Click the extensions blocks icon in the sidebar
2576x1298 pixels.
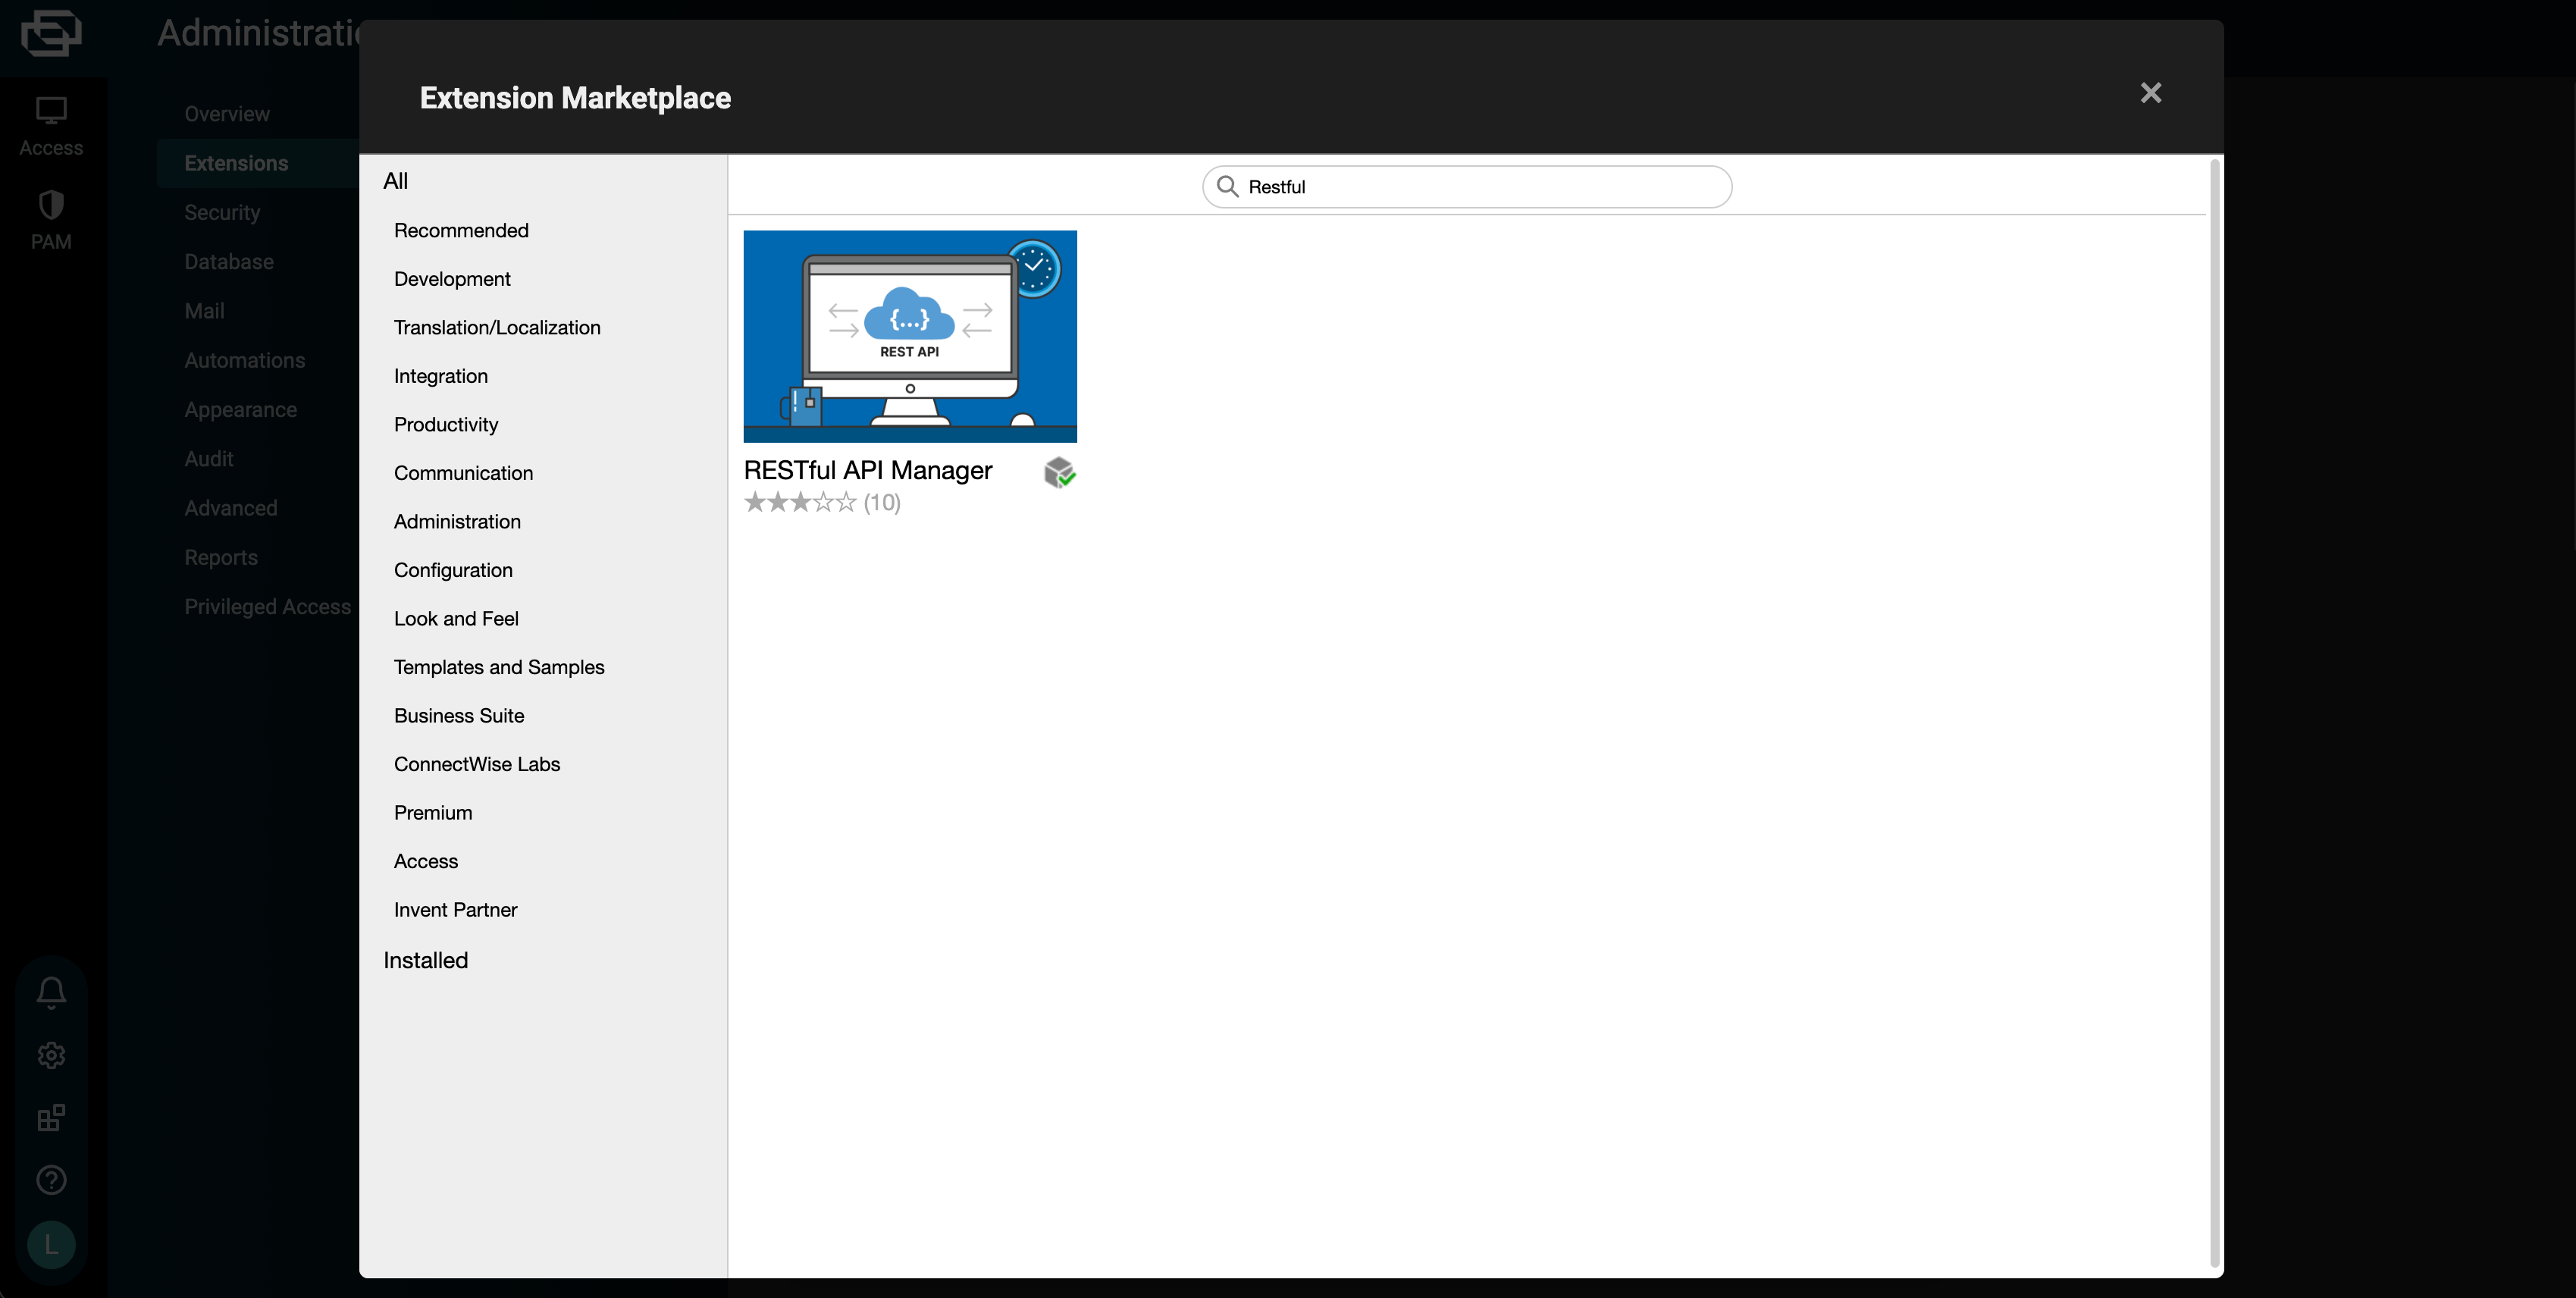(51, 1117)
